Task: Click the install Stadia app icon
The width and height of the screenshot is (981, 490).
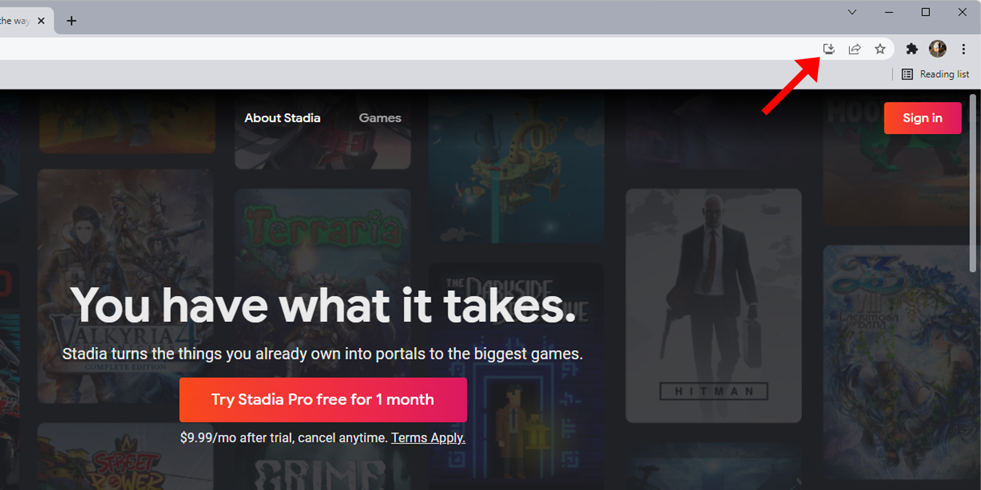Action: [828, 49]
